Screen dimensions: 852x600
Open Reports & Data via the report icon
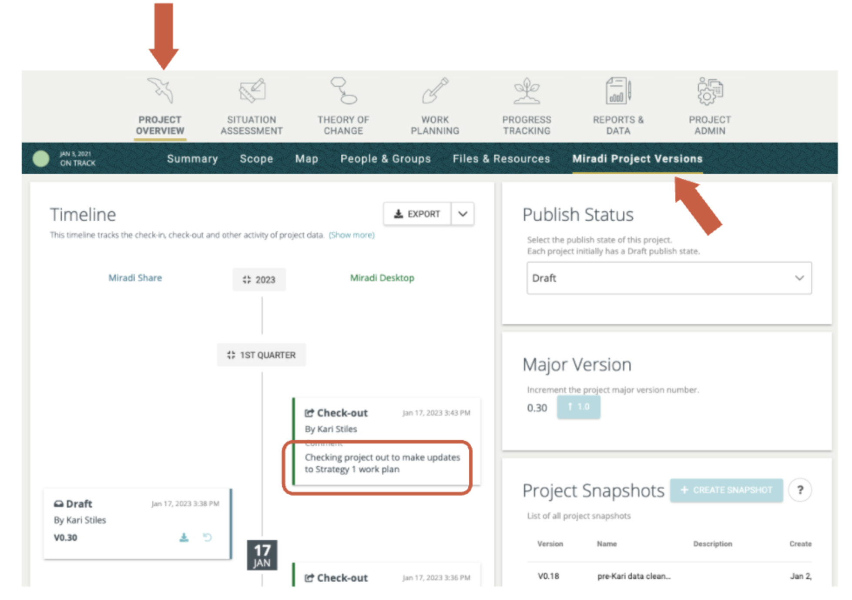(x=618, y=90)
